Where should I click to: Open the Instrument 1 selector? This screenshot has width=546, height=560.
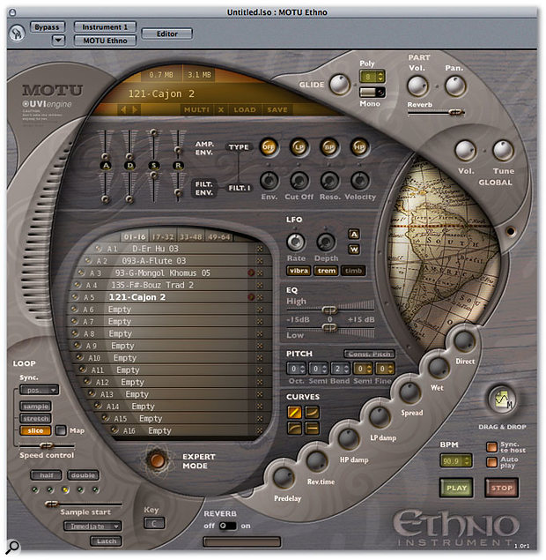[x=105, y=27]
